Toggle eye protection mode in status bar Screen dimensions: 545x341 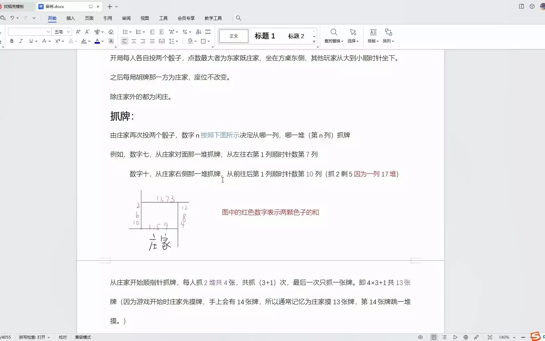420,337
